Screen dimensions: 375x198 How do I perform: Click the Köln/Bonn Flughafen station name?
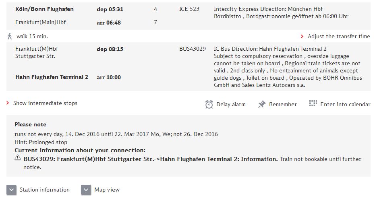[x=44, y=9]
